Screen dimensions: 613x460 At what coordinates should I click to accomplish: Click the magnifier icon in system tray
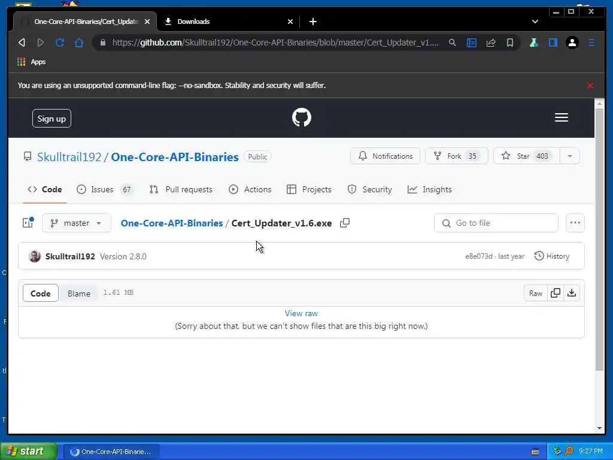coord(569,451)
